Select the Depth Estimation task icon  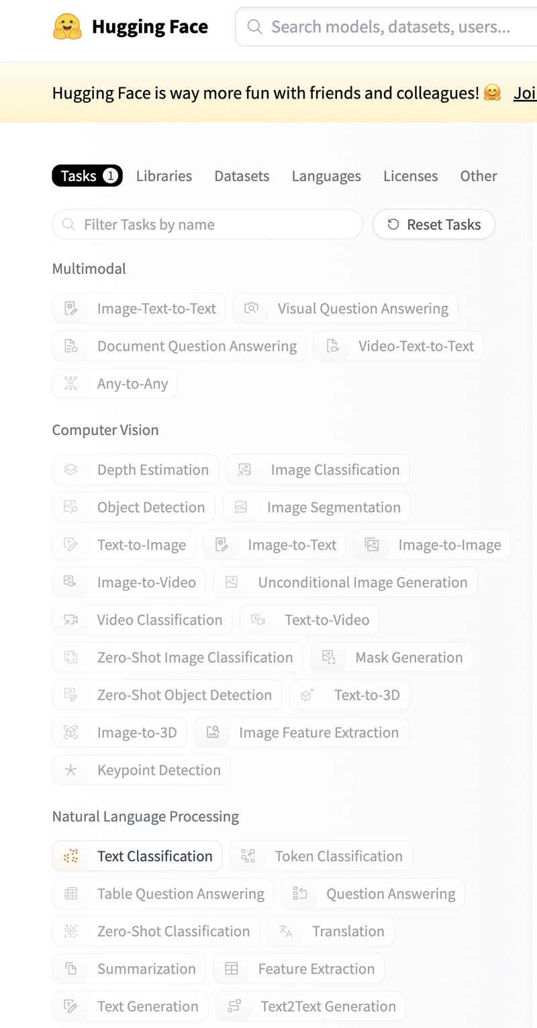(70, 470)
